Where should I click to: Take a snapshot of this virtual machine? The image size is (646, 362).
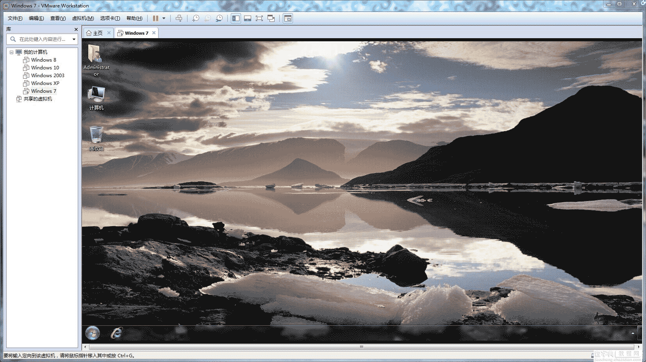196,18
